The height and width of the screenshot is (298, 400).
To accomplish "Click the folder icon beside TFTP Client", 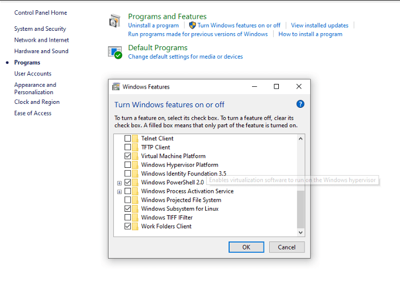I will [x=135, y=147].
